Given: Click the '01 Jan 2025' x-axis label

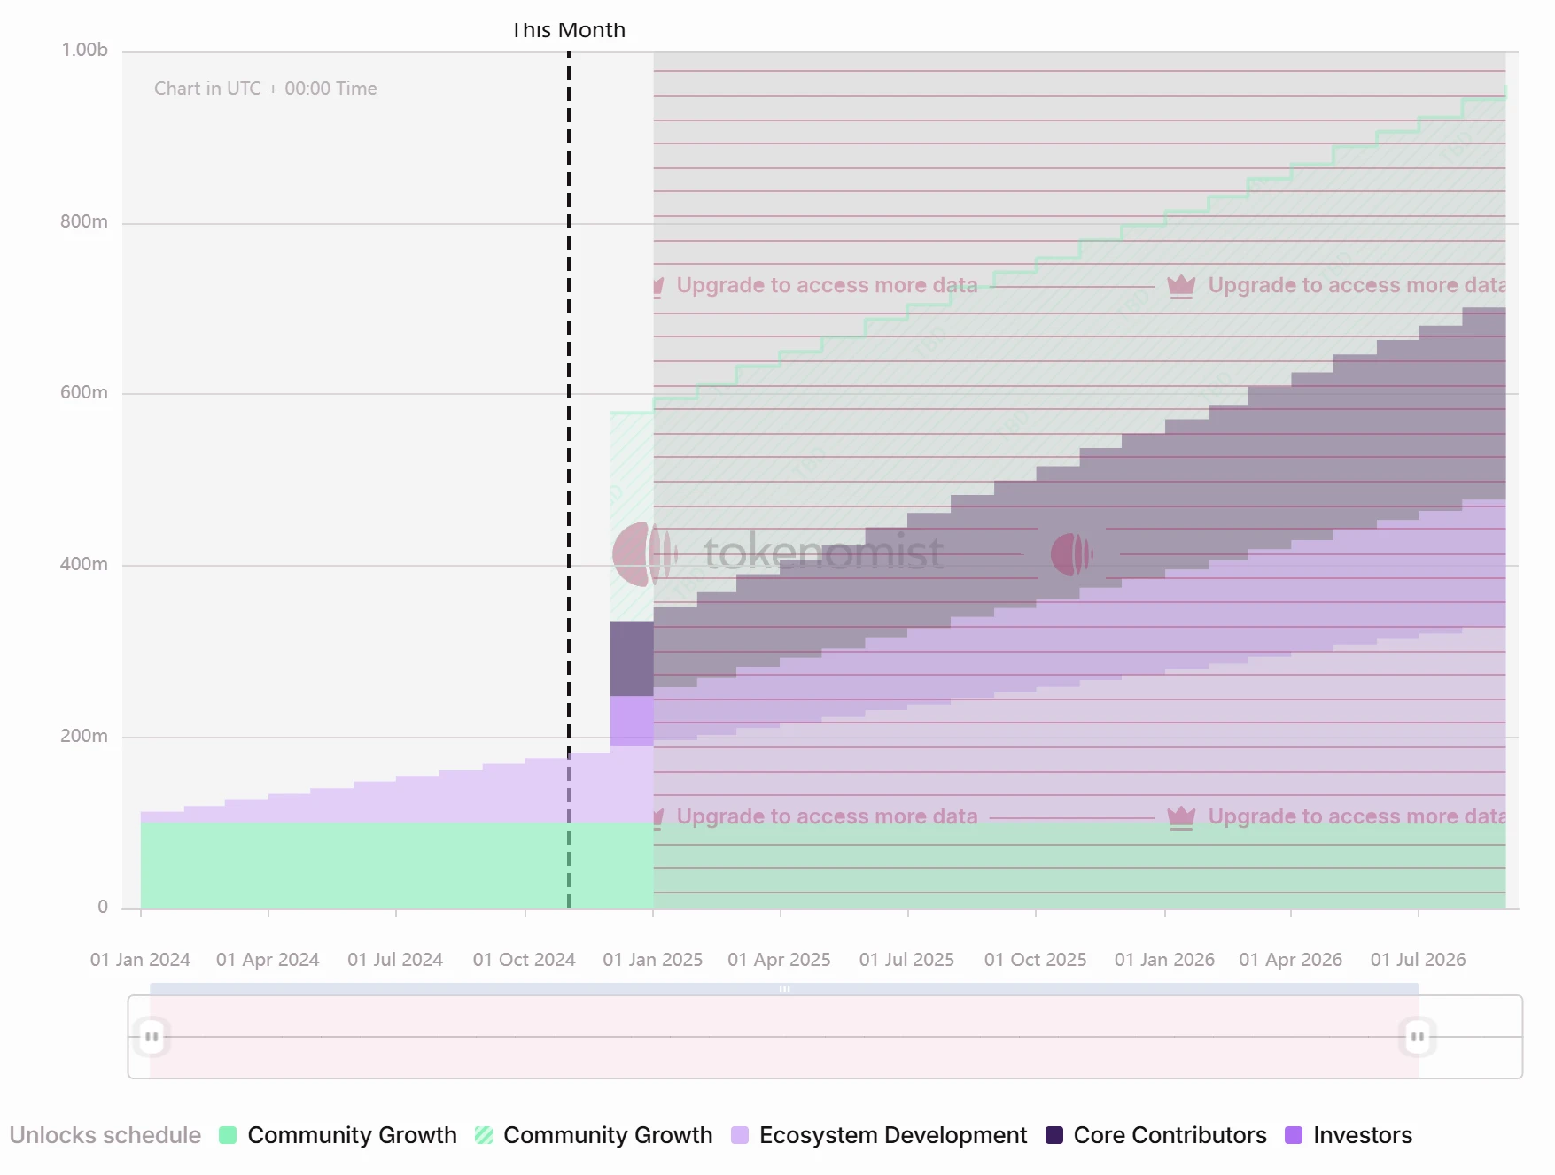Looking at the screenshot, I should (652, 960).
